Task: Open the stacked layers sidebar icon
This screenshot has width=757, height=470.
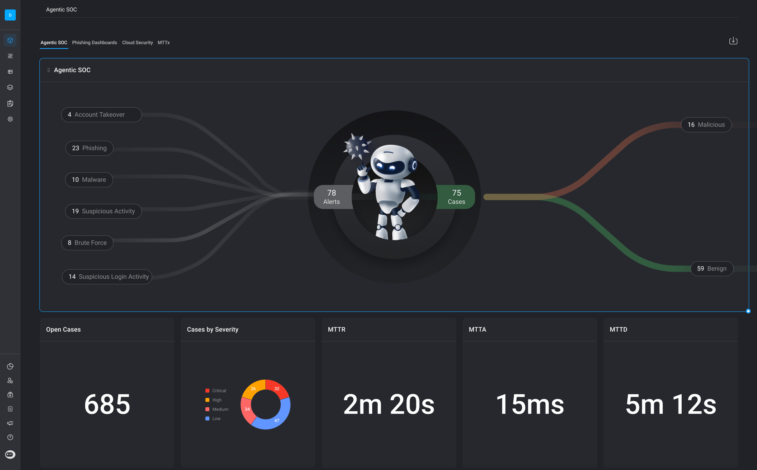Action: [x=10, y=88]
